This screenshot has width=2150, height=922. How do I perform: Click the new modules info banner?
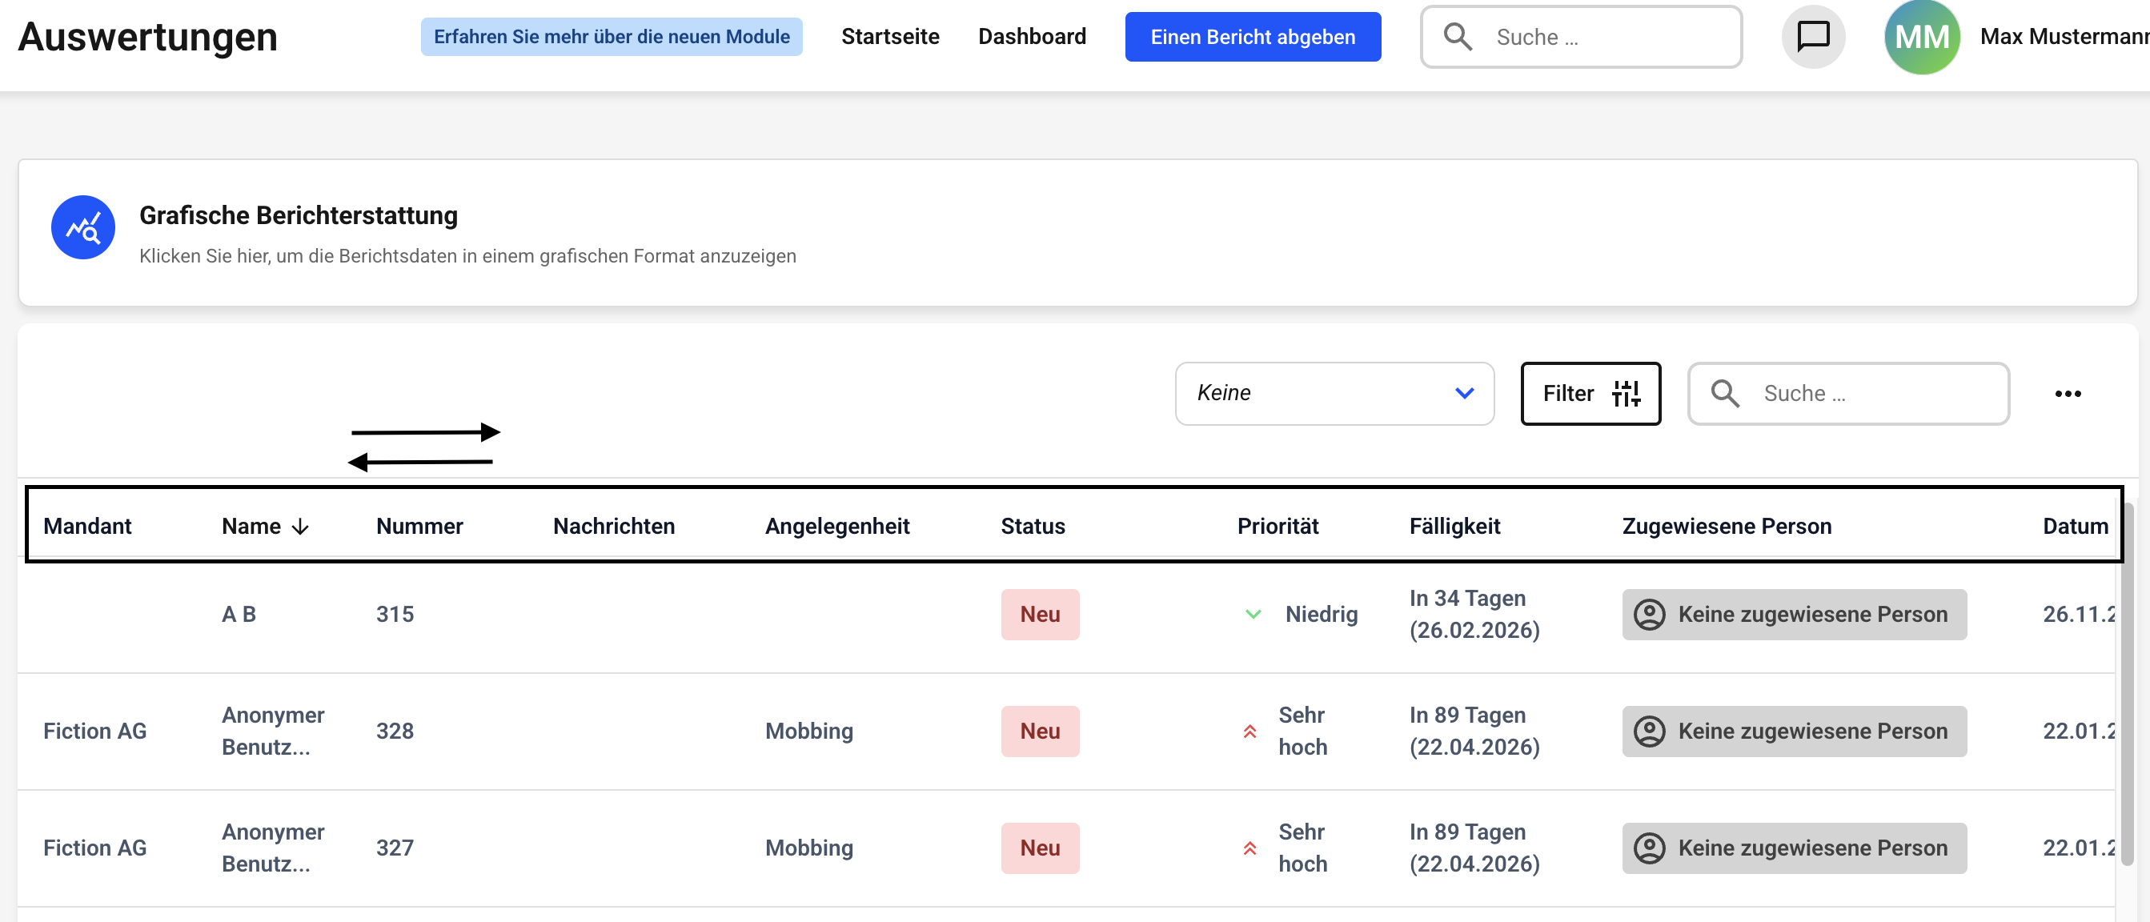[611, 37]
